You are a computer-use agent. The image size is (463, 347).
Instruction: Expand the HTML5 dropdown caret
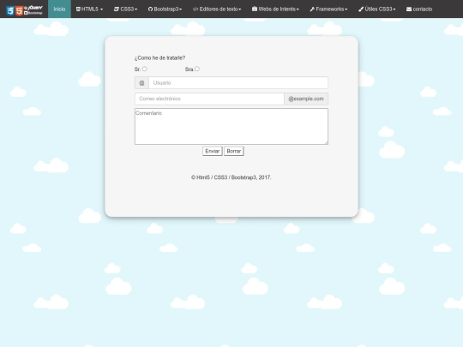[x=101, y=9]
